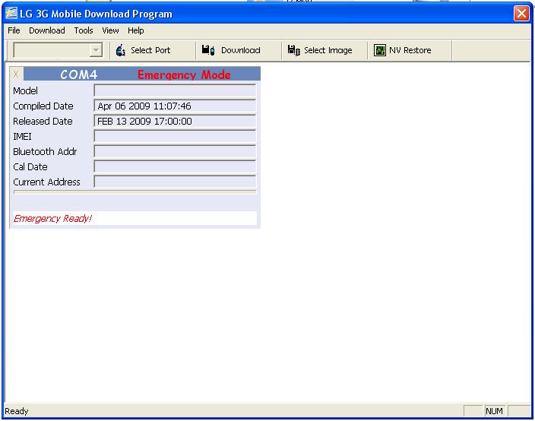The width and height of the screenshot is (535, 421).
Task: Expand the toolbar combo box dropdown arrow
Action: [97, 50]
